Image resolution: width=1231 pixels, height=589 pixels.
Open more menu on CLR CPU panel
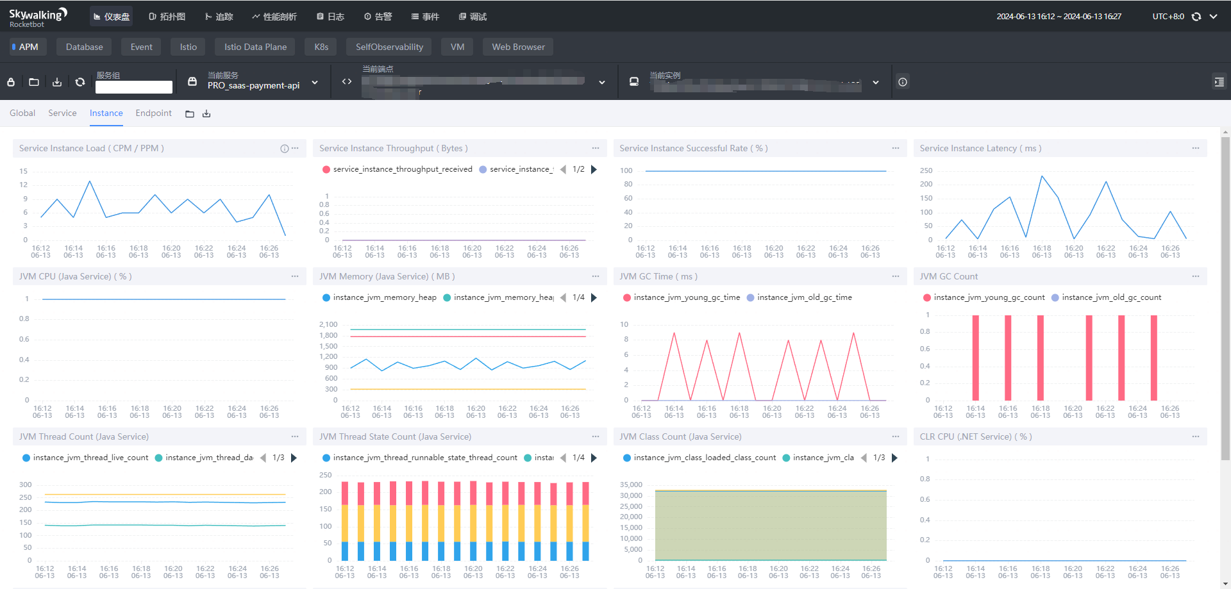[1196, 436]
